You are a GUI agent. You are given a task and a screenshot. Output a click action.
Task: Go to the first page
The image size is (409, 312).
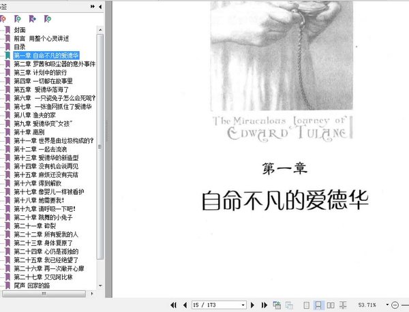[x=173, y=305]
